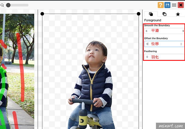Close the editor with the red X button
This screenshot has width=185, height=129.
[x=181, y=5]
